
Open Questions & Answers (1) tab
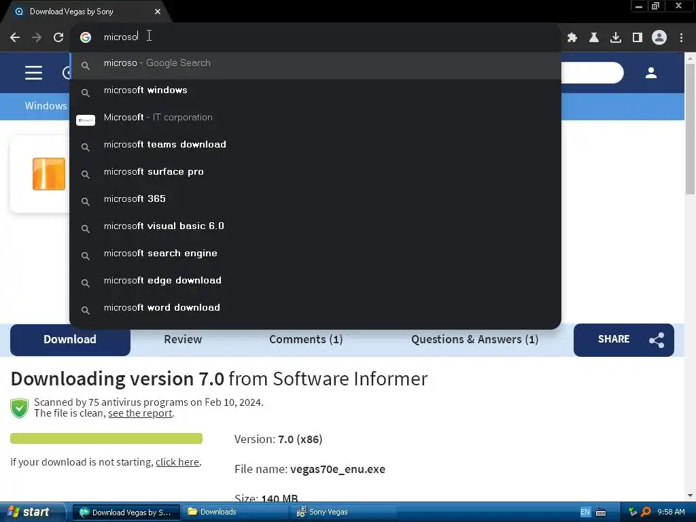(474, 340)
